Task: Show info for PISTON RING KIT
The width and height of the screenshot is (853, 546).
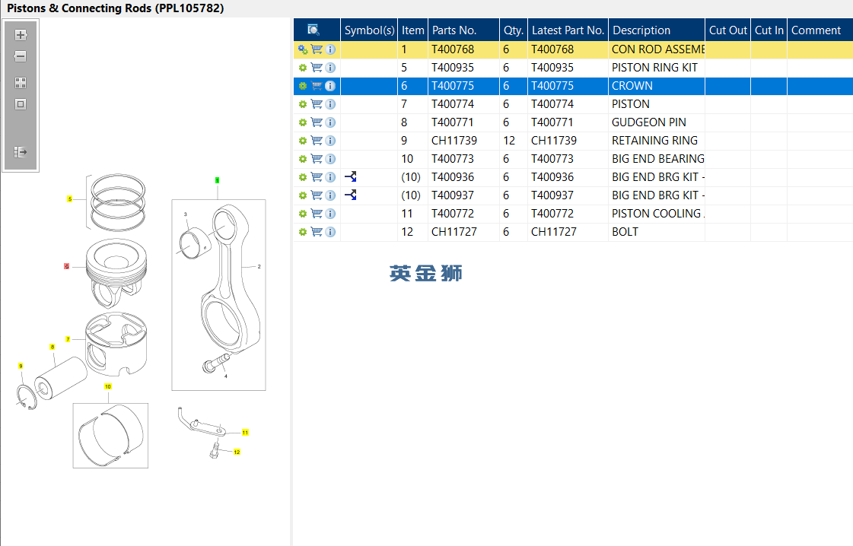Action: pyautogui.click(x=330, y=68)
